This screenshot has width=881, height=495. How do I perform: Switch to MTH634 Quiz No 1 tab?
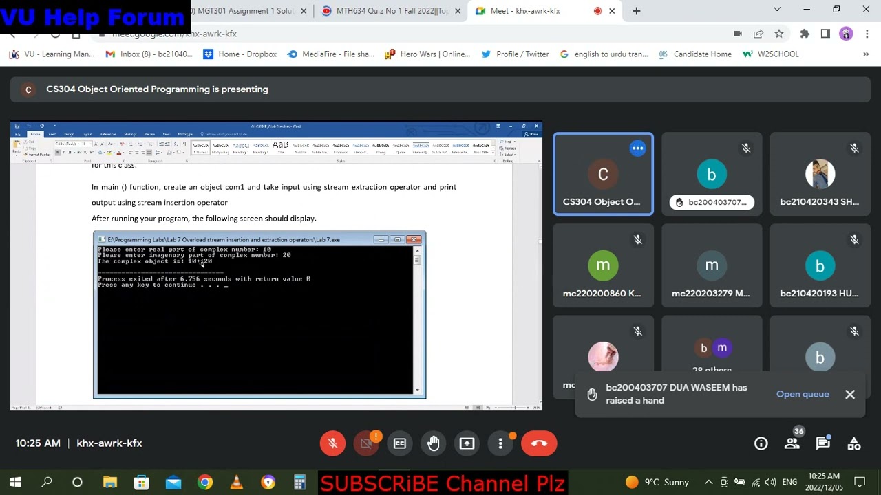(x=391, y=11)
